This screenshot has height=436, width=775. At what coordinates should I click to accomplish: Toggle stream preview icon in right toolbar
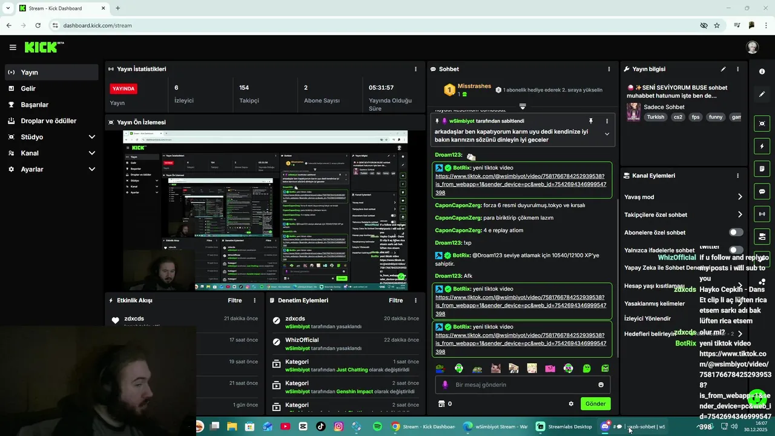click(x=762, y=124)
